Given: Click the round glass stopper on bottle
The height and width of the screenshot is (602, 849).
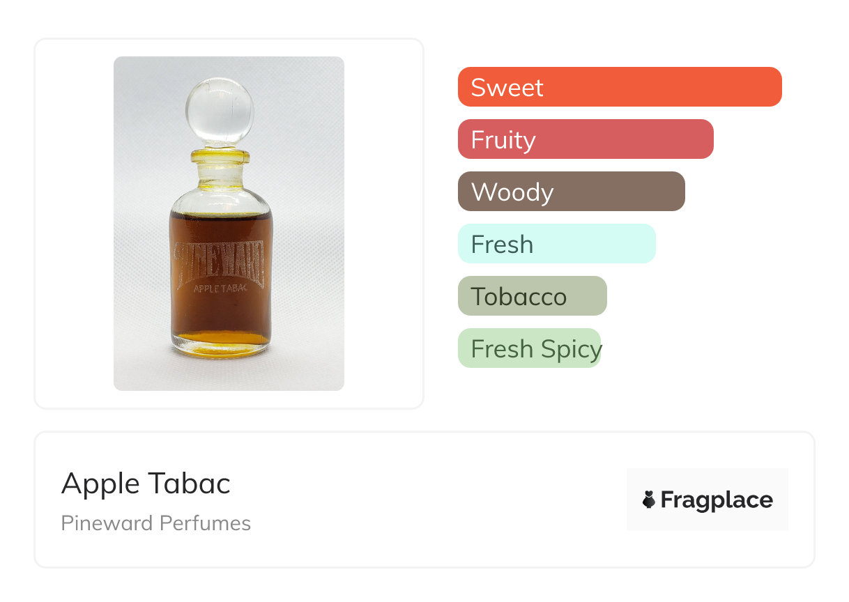Looking at the screenshot, I should 220,111.
